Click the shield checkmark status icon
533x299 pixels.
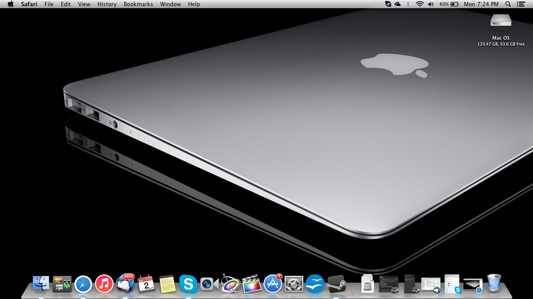tap(388, 4)
